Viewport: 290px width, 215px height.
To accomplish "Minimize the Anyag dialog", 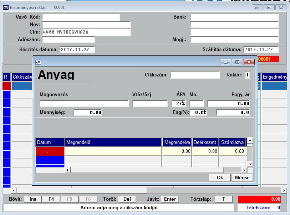I will [x=225, y=62].
